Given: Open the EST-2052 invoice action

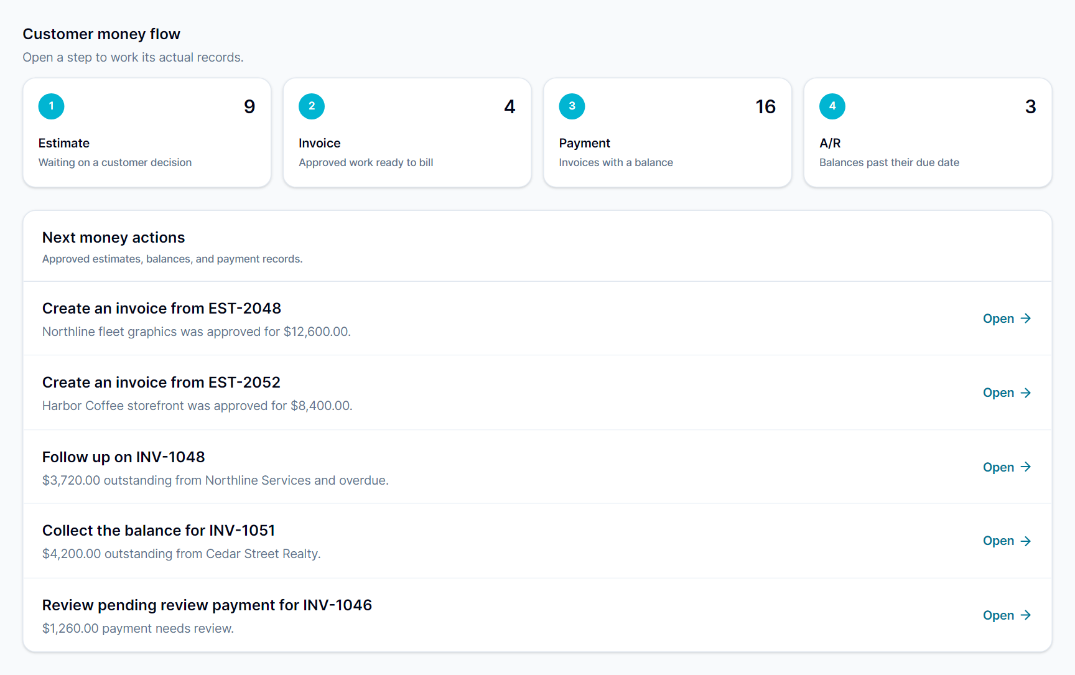Looking at the screenshot, I should pyautogui.click(x=1007, y=393).
